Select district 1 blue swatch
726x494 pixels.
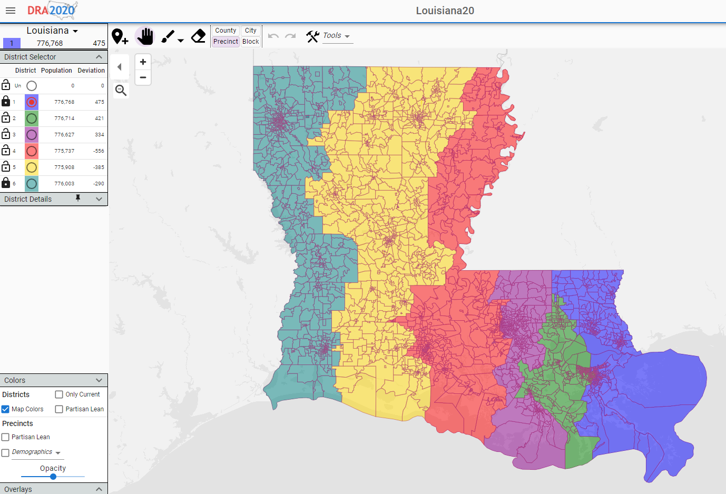(32, 102)
